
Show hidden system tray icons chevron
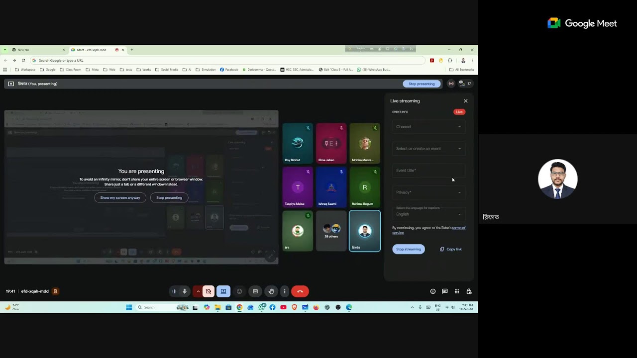[x=412, y=307]
